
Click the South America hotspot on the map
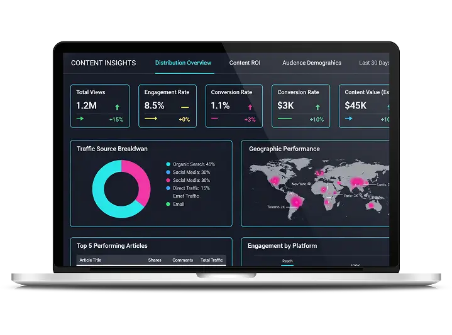coord(295,202)
